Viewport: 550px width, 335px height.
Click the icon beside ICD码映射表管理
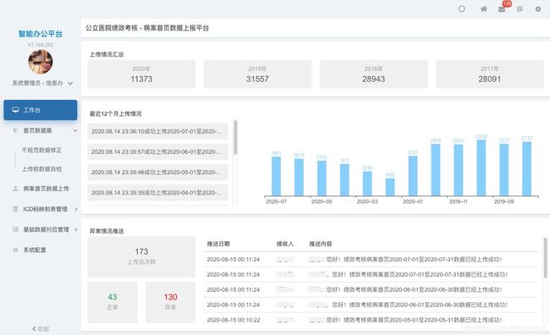(15, 209)
